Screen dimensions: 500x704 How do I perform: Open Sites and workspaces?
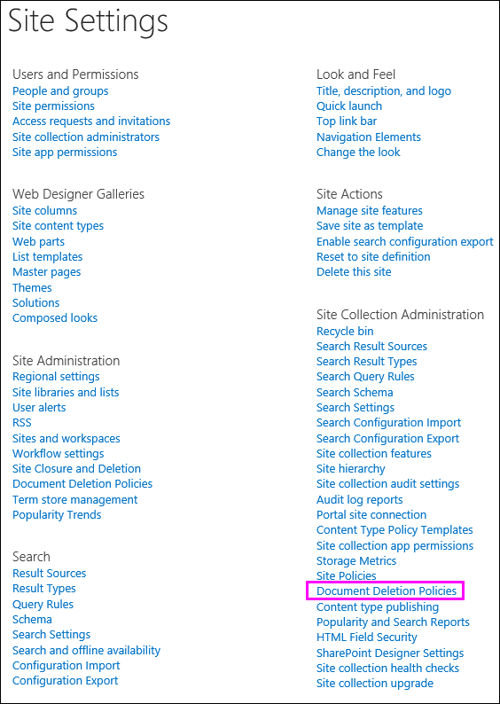[66, 439]
